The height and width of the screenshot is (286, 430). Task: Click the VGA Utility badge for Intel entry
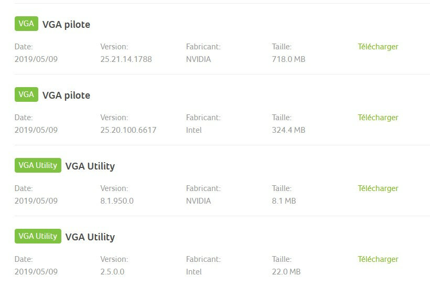pos(38,236)
